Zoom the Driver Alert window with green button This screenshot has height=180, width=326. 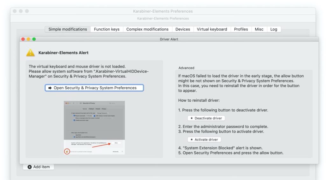[x=34, y=39]
